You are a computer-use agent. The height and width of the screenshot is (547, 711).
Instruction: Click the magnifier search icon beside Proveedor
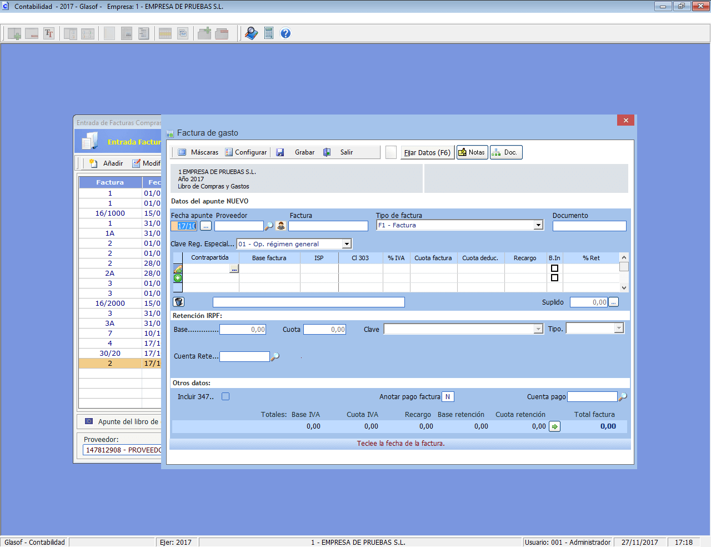point(269,226)
